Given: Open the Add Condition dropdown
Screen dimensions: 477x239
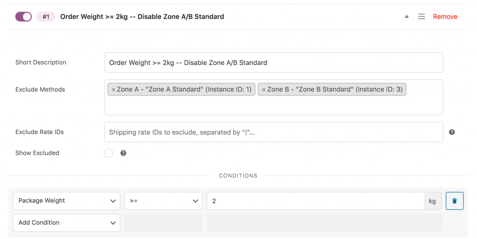Looking at the screenshot, I should pyautogui.click(x=67, y=223).
